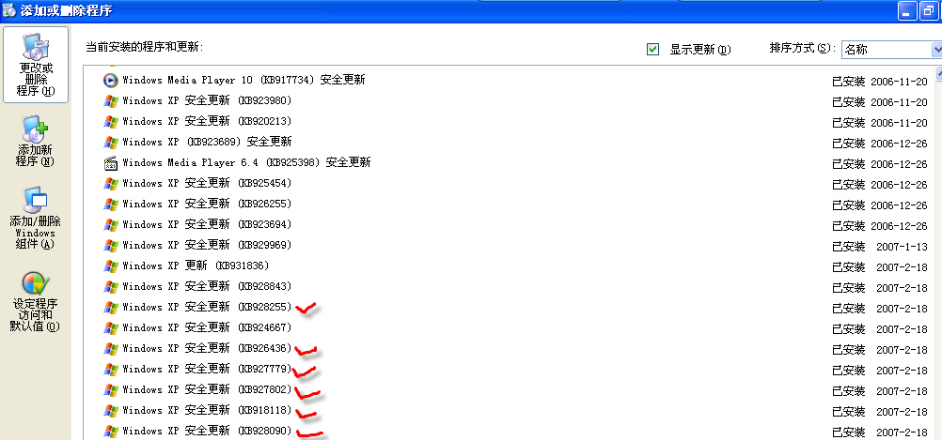This screenshot has width=942, height=440.
Task: Select row Windows XP 安全更新 (KB928843)
Action: pos(515,286)
